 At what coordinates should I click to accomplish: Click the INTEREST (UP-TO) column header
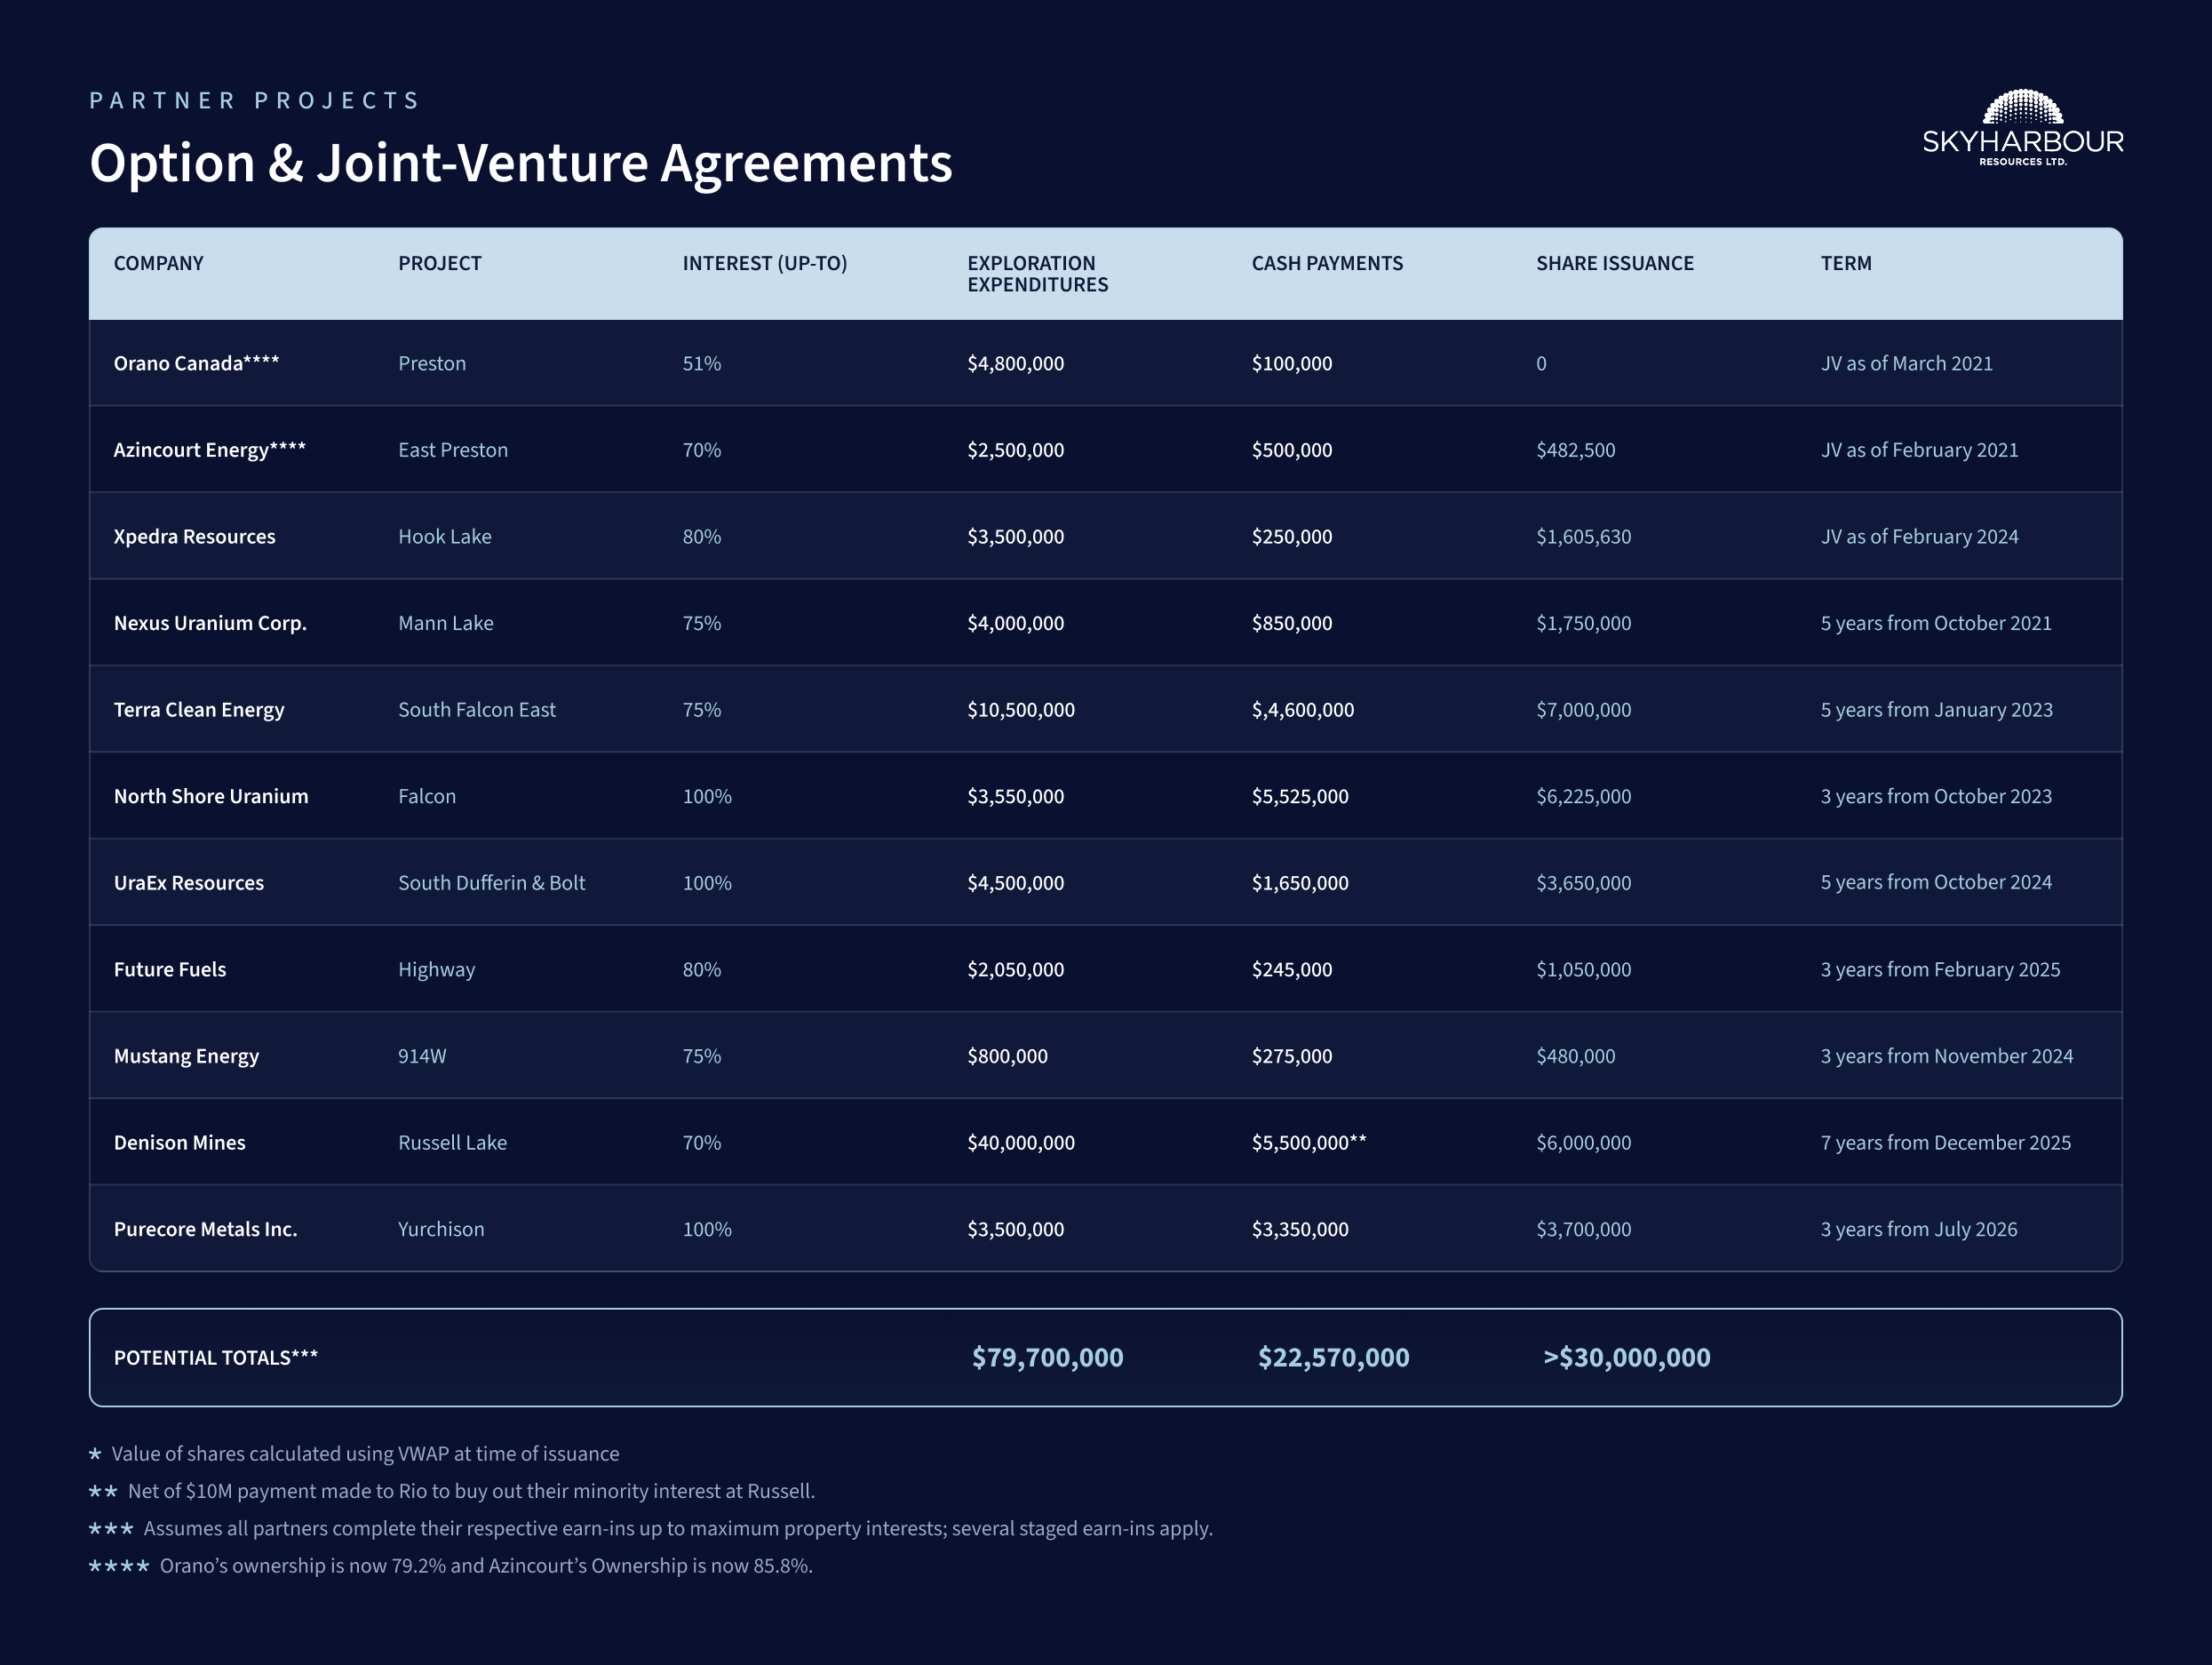click(x=764, y=263)
